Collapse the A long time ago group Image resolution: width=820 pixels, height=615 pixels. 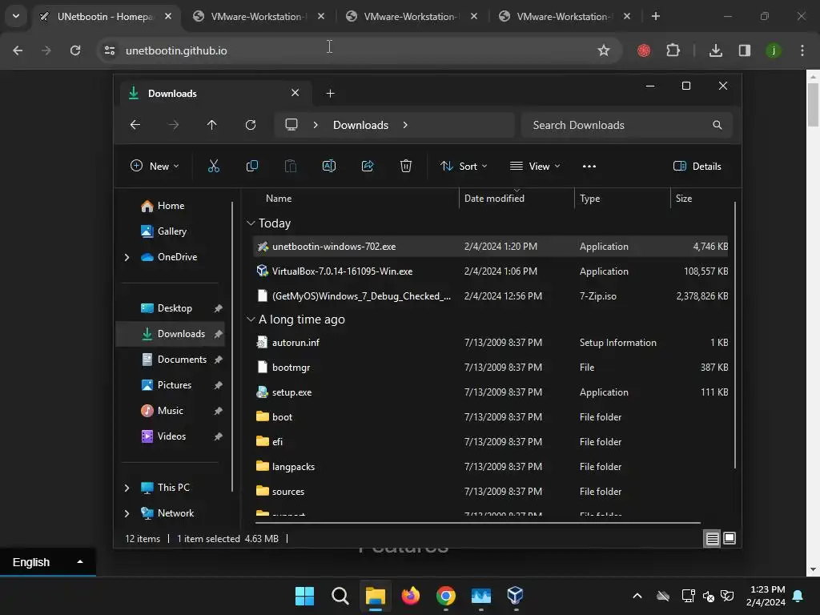coord(251,320)
